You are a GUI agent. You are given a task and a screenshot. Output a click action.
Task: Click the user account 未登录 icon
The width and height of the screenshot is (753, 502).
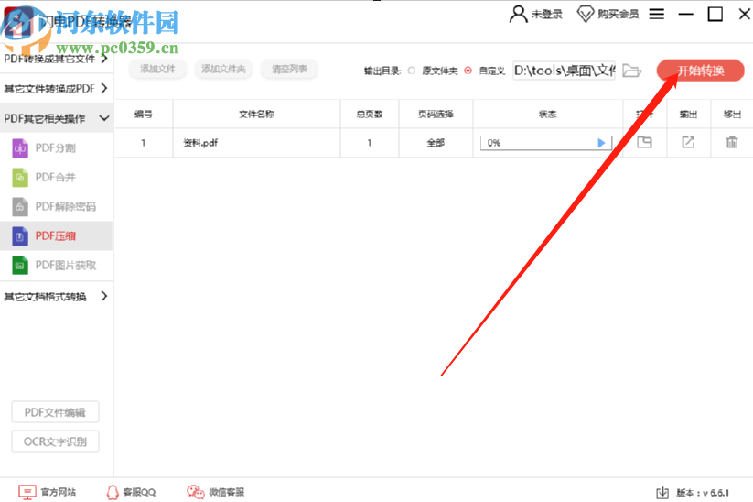518,14
